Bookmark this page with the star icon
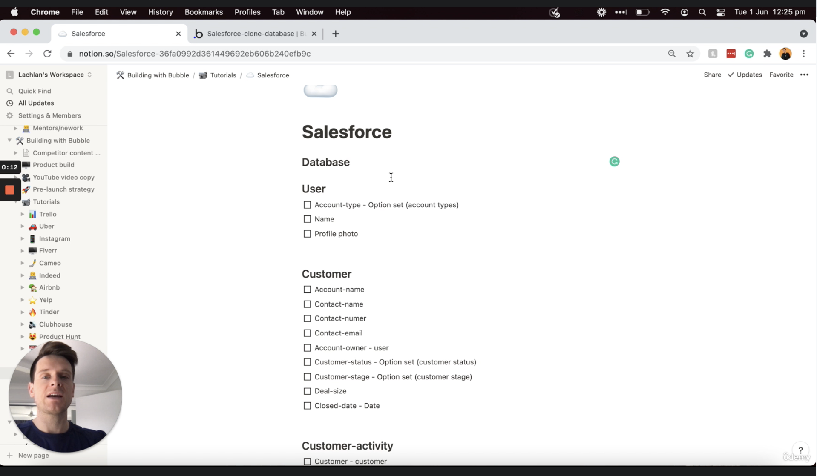Screen dimensions: 817x476 [690, 54]
